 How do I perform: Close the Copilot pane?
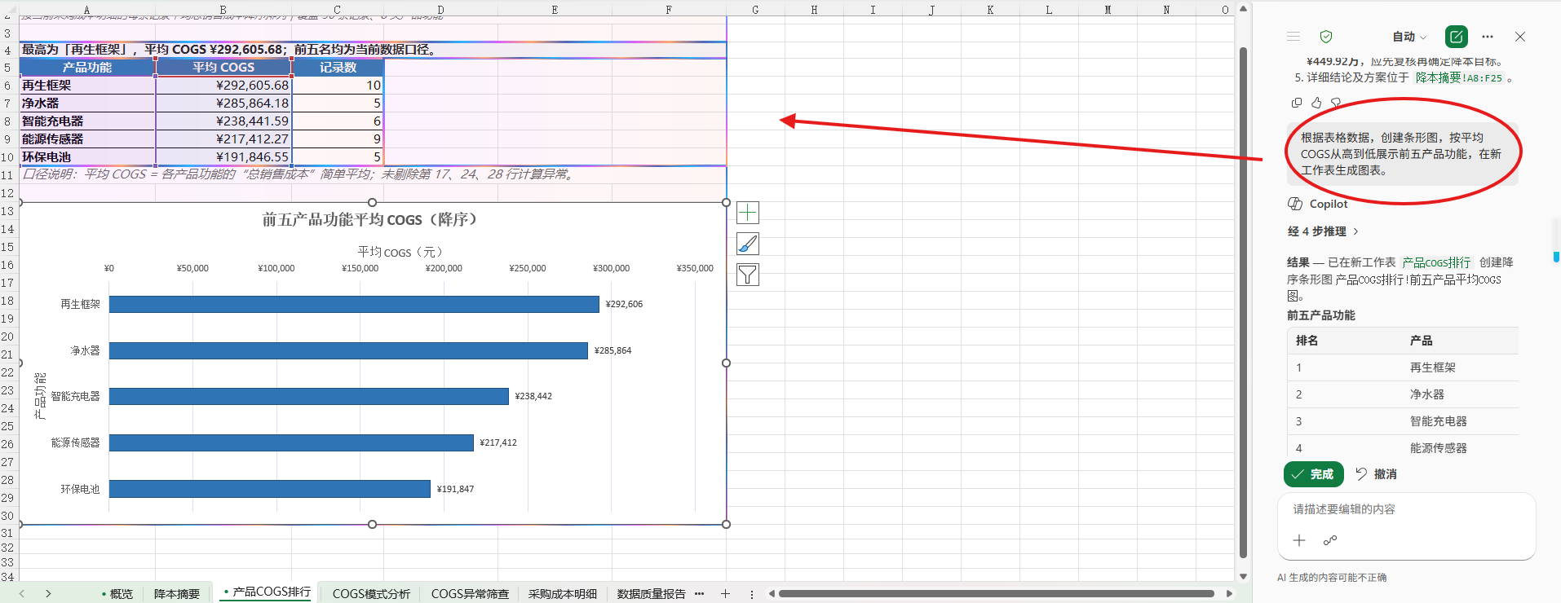(1520, 37)
